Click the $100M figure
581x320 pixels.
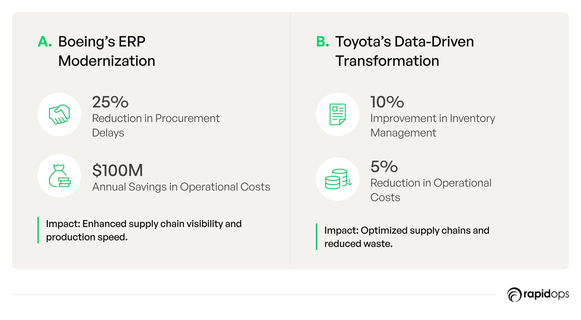click(117, 170)
